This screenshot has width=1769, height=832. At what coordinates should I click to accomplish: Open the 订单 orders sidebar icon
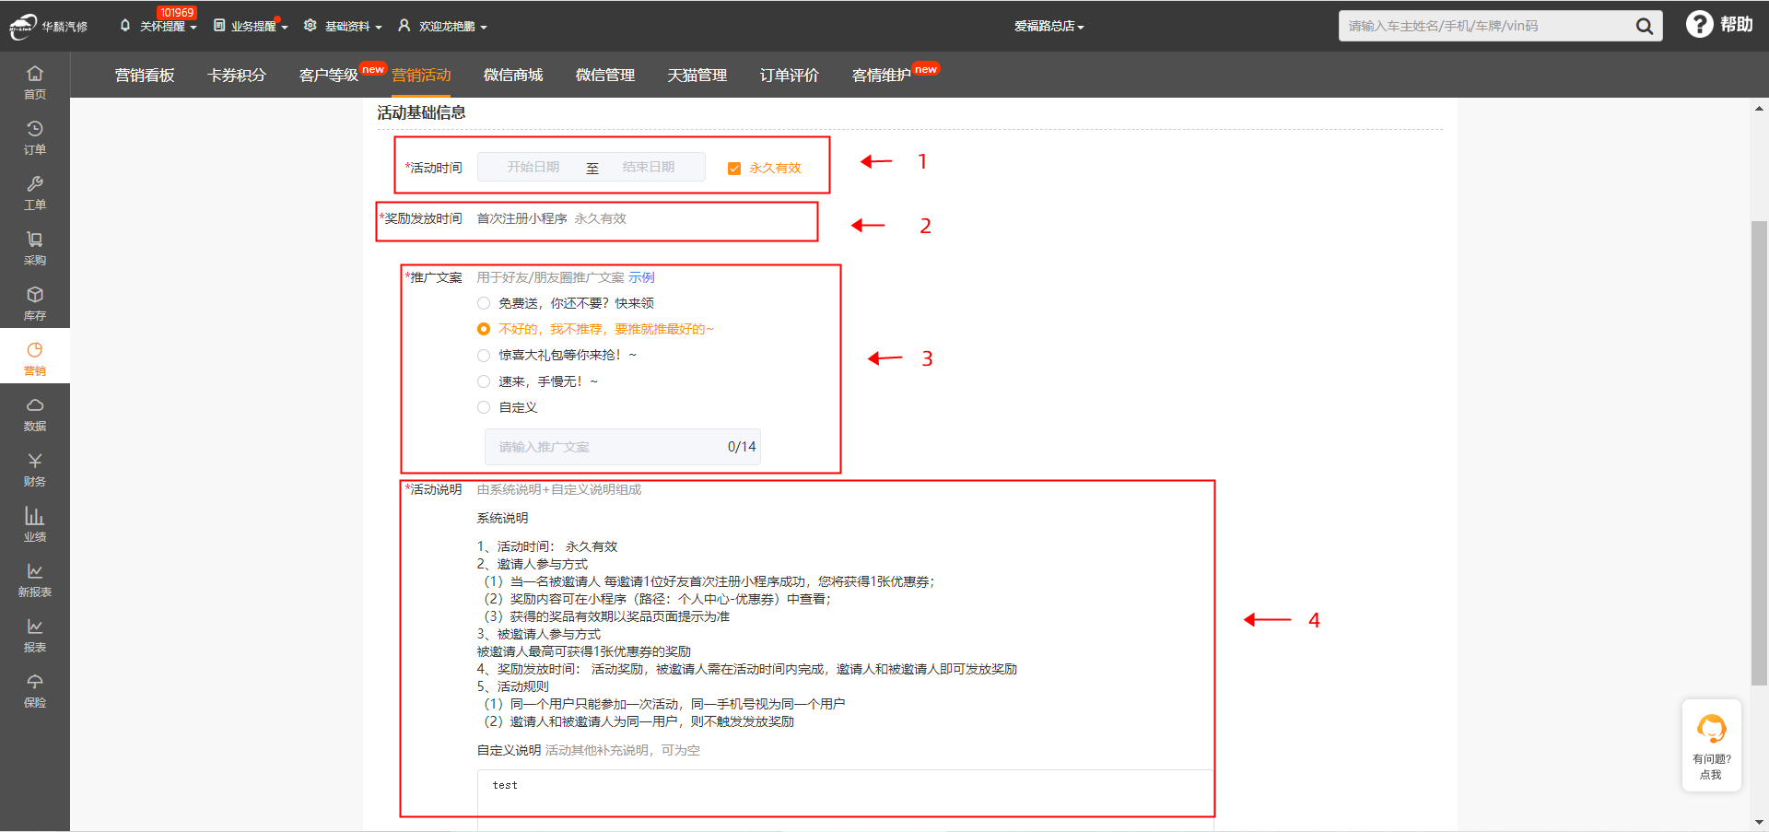coord(34,136)
